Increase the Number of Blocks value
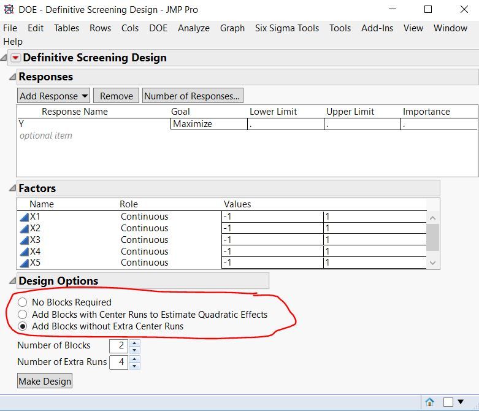 click(x=134, y=343)
